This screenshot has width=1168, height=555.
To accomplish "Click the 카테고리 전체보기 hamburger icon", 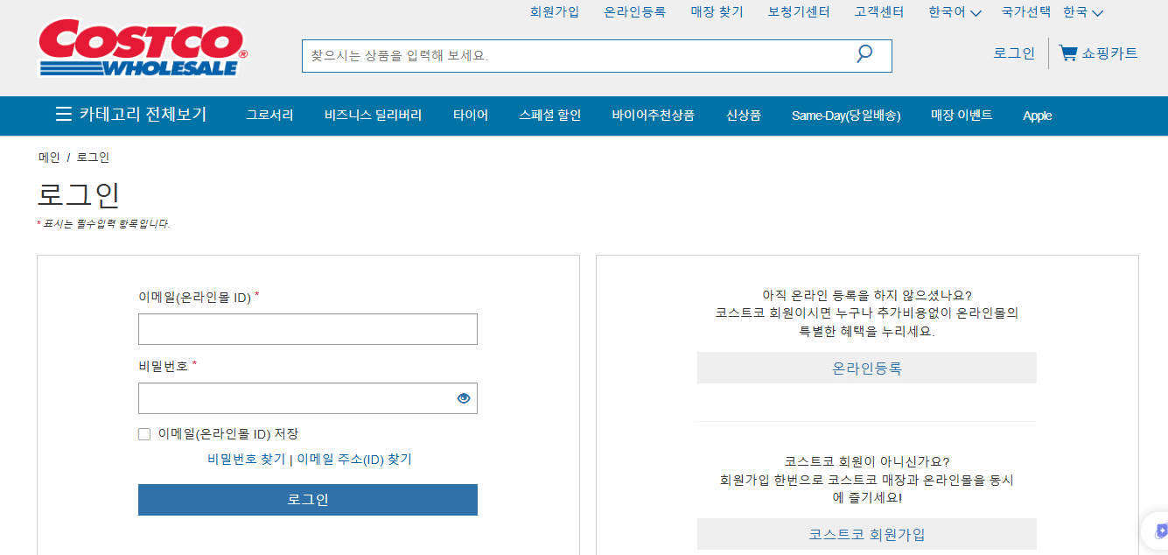I will pos(62,114).
